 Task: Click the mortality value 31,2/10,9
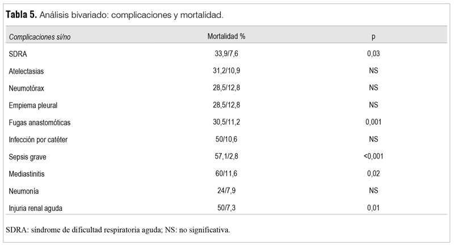point(226,71)
